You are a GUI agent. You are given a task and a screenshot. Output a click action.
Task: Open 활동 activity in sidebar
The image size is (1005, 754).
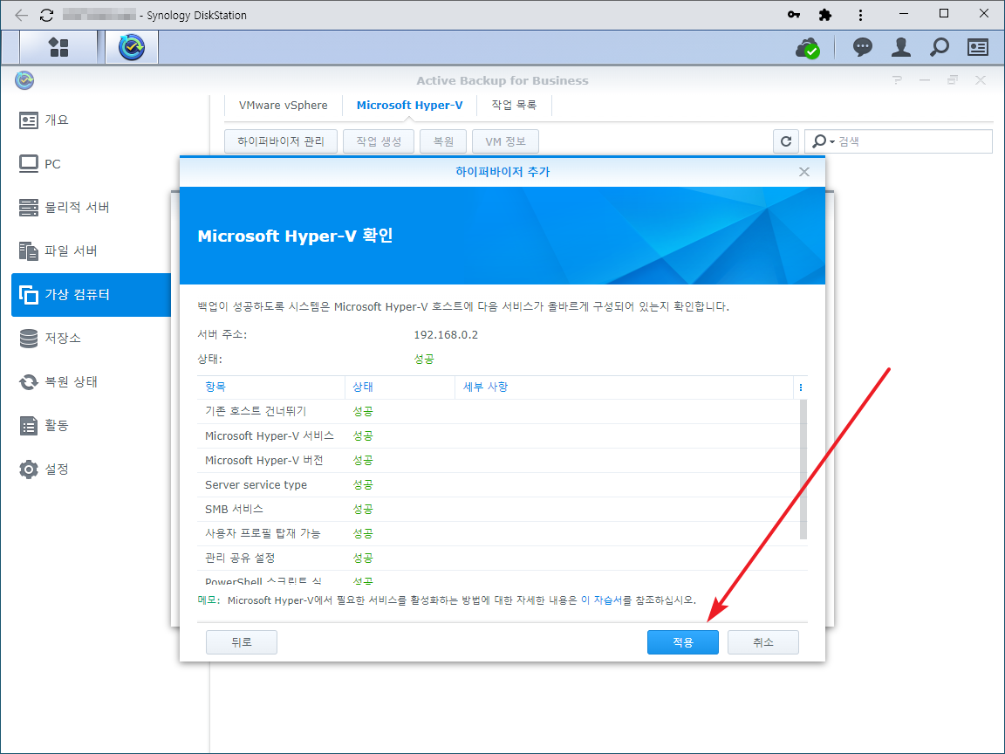click(92, 425)
